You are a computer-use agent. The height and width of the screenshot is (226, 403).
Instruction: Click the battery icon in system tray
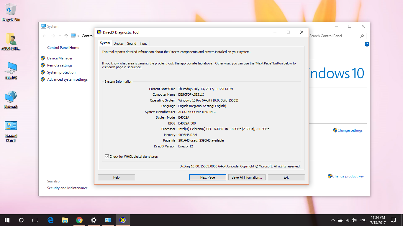pyautogui.click(x=340, y=220)
